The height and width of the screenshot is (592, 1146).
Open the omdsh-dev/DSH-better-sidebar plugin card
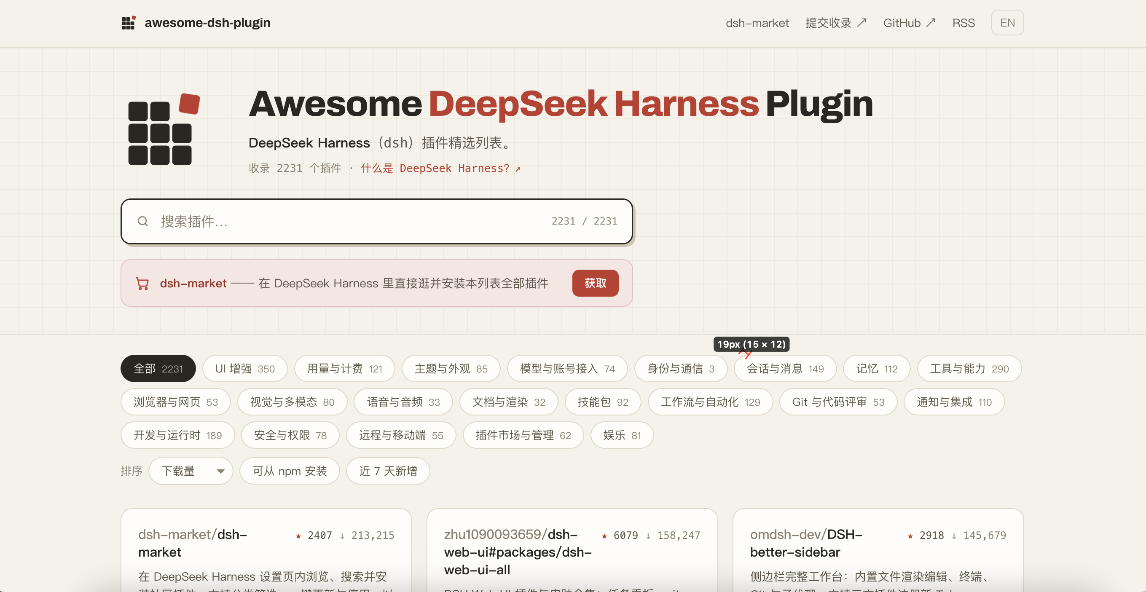(878, 550)
